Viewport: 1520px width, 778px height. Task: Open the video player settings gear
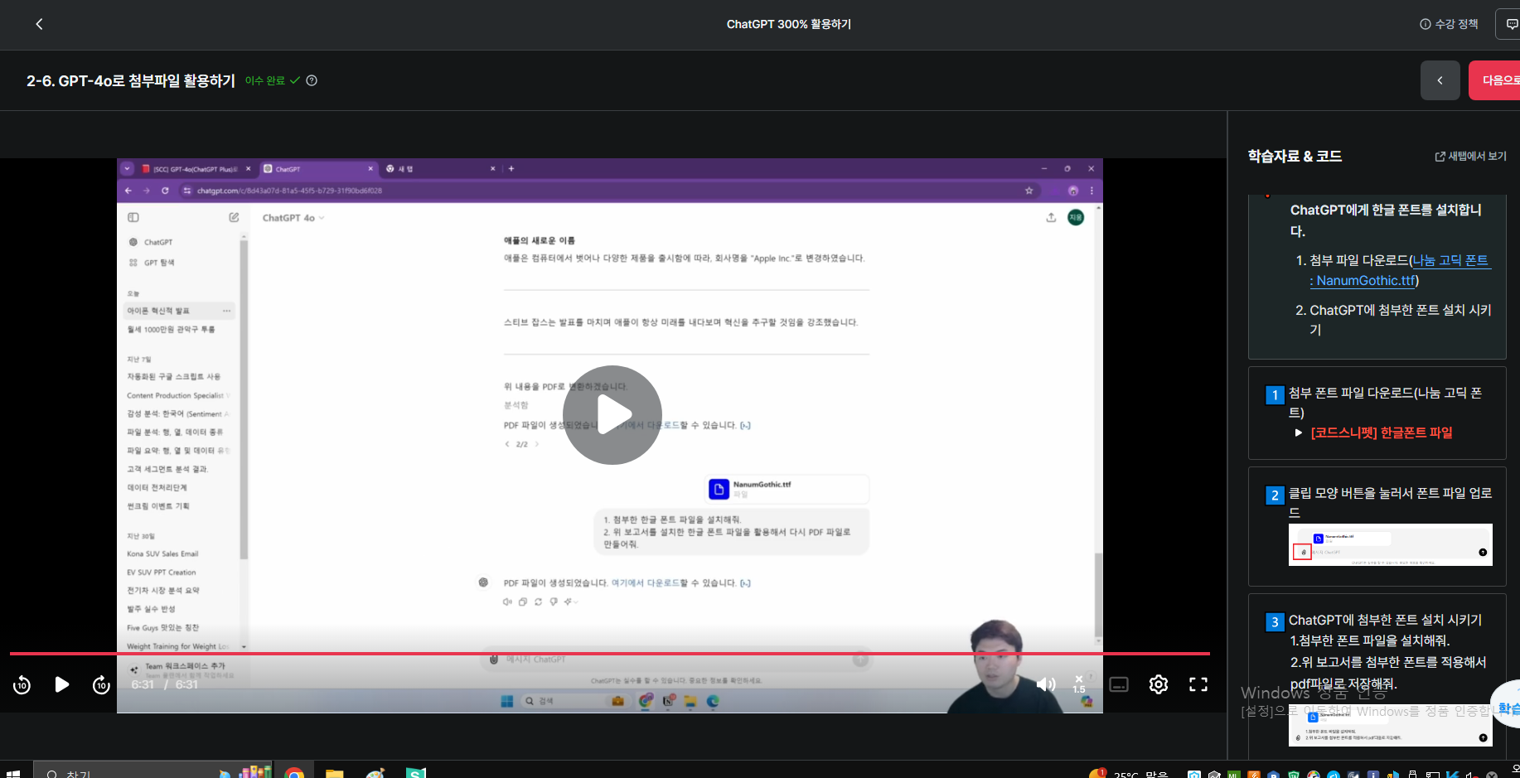1159,684
